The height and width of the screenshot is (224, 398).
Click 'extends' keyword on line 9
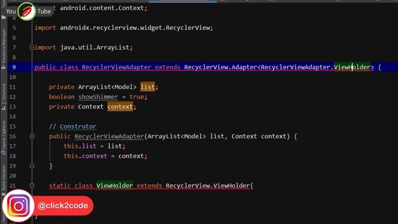(167, 67)
